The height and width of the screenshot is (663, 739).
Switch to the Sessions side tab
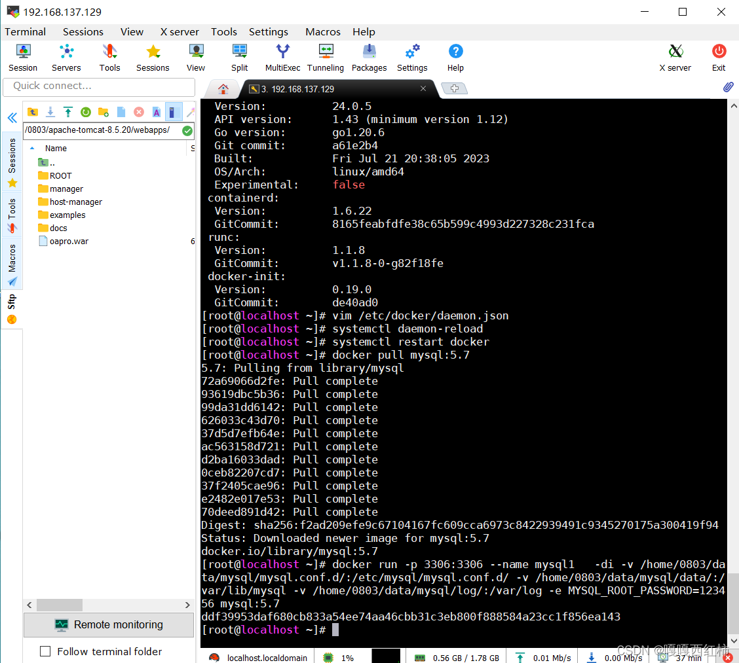point(12,162)
